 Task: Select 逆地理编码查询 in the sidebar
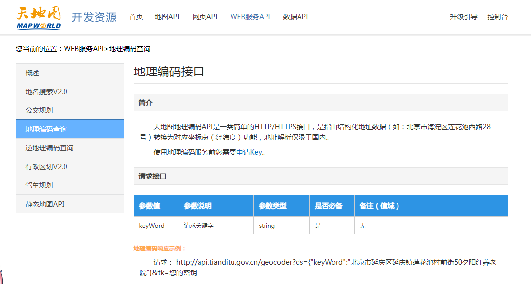click(x=70, y=148)
